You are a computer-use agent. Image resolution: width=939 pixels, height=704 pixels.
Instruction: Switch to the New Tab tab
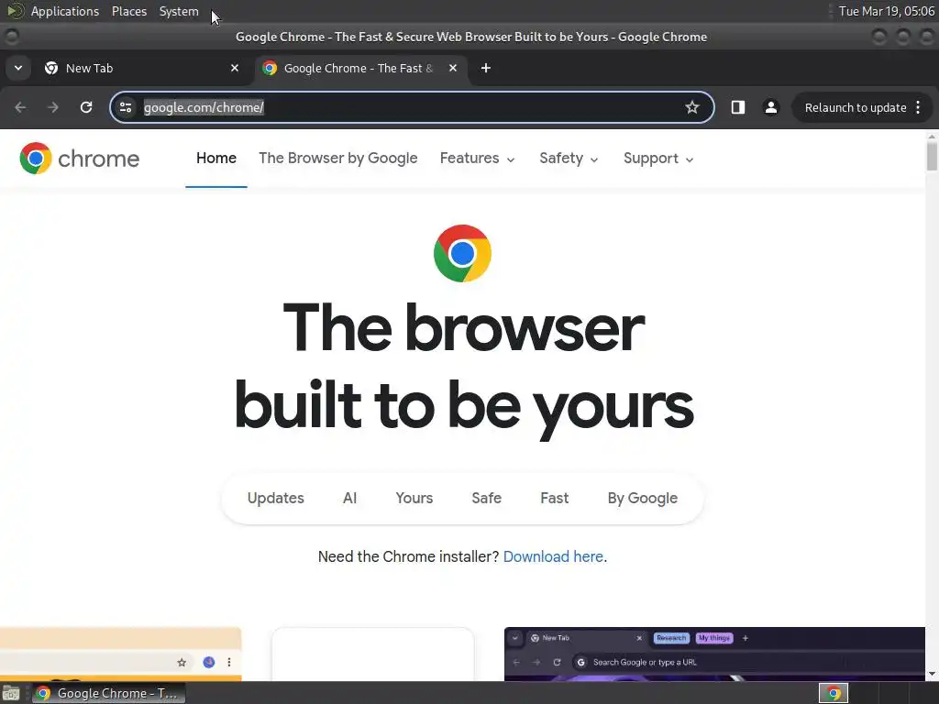141,68
